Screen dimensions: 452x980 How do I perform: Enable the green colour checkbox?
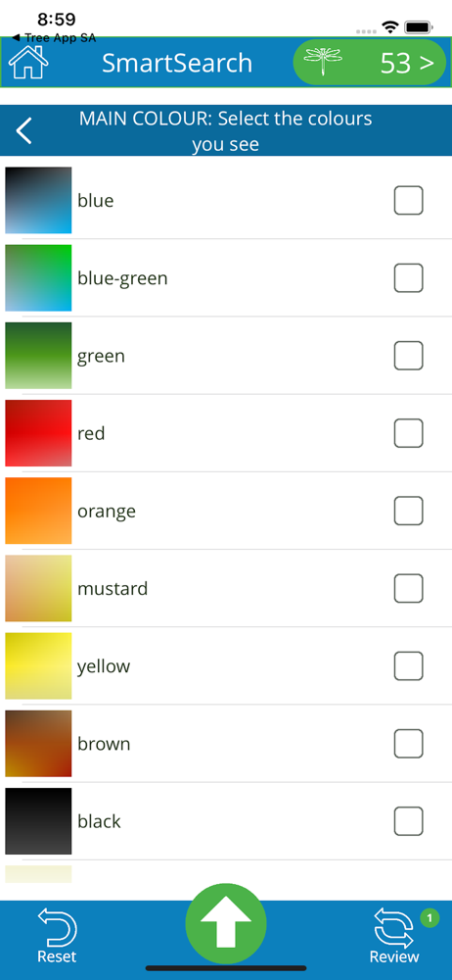click(x=408, y=356)
